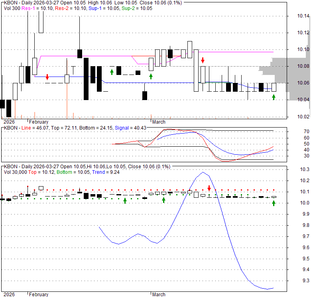The image size is (311, 297).
Task: Click the 9.7 label on bottom chart axis
Action: 306,236
